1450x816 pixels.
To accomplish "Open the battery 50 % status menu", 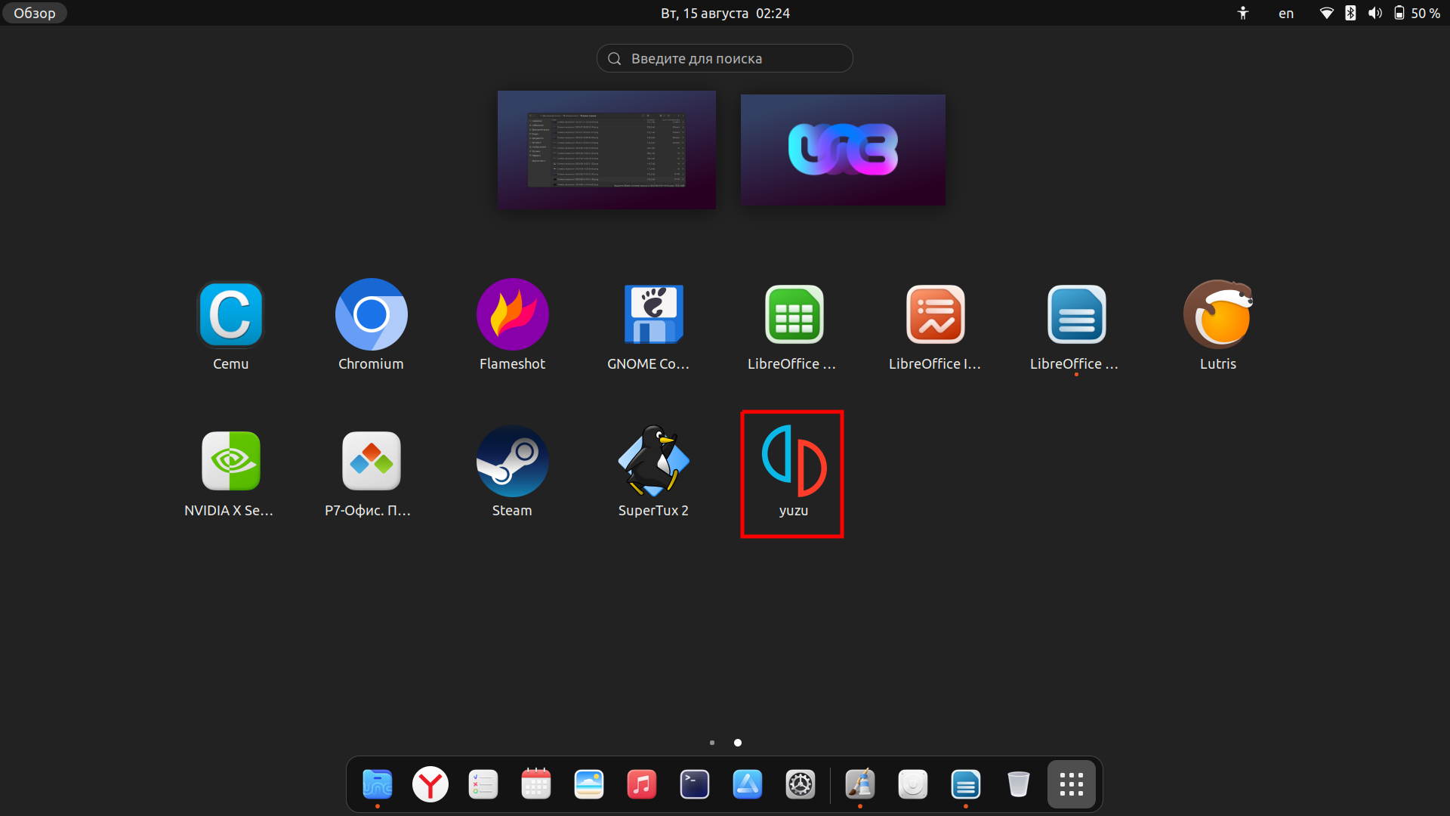I will [x=1417, y=13].
